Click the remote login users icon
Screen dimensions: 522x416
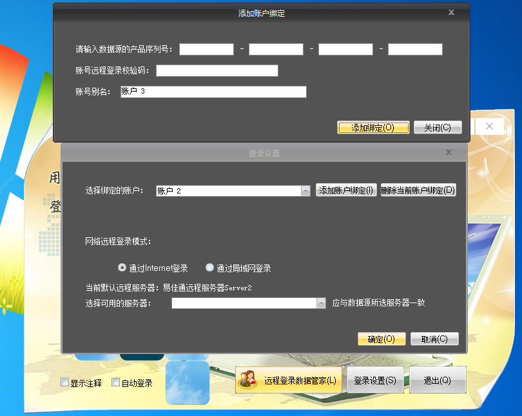(248, 381)
